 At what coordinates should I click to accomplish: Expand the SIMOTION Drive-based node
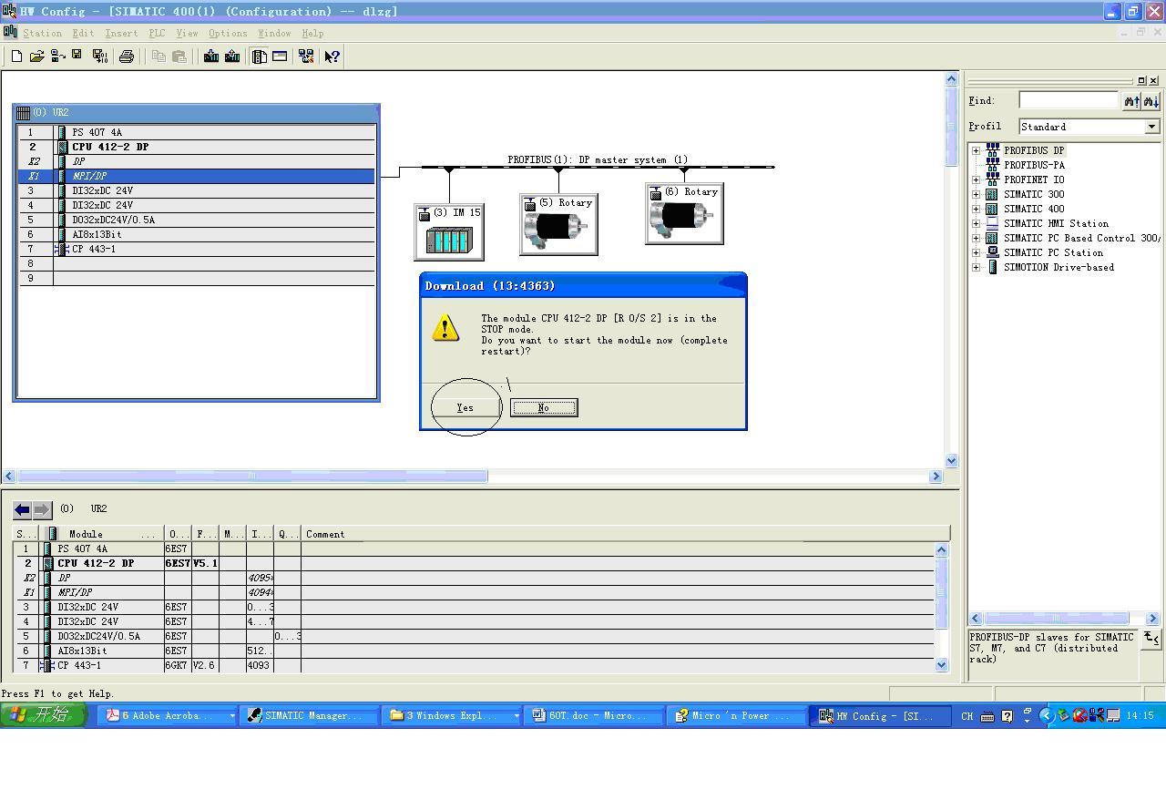pos(976,267)
